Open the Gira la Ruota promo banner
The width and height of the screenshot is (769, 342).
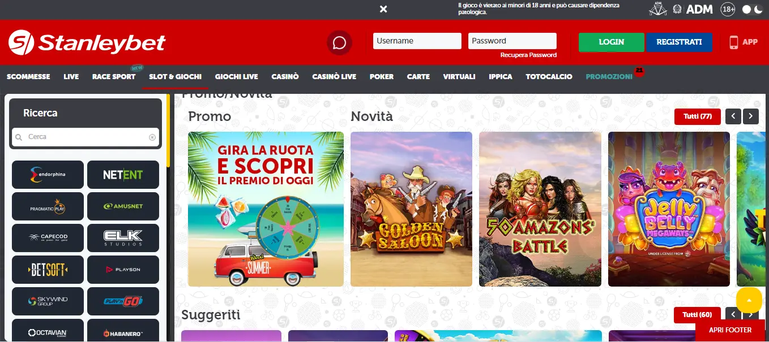coord(266,209)
